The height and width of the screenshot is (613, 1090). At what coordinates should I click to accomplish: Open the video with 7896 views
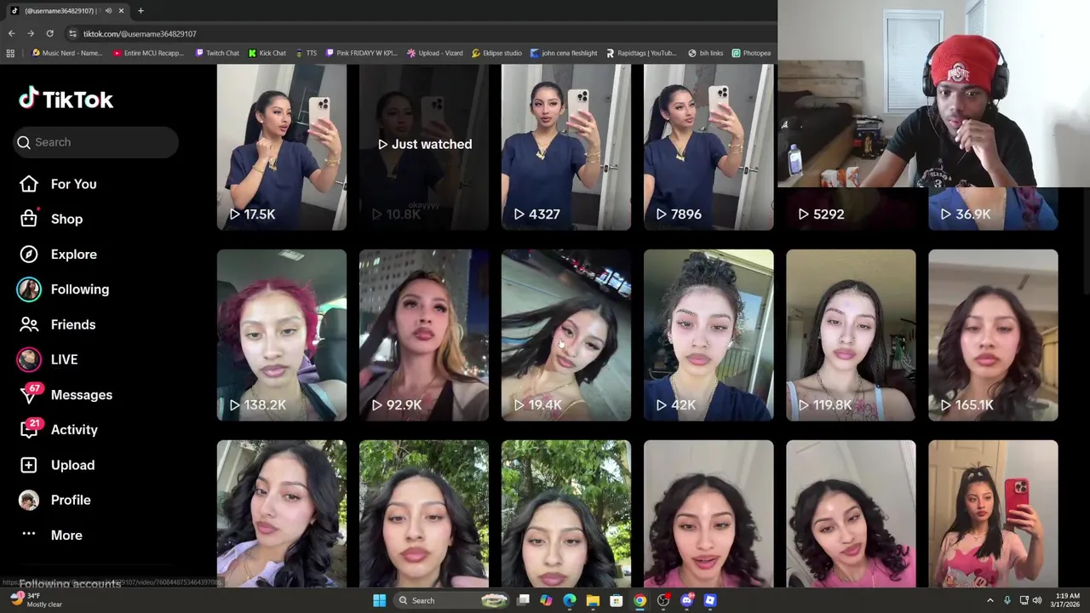click(708, 147)
